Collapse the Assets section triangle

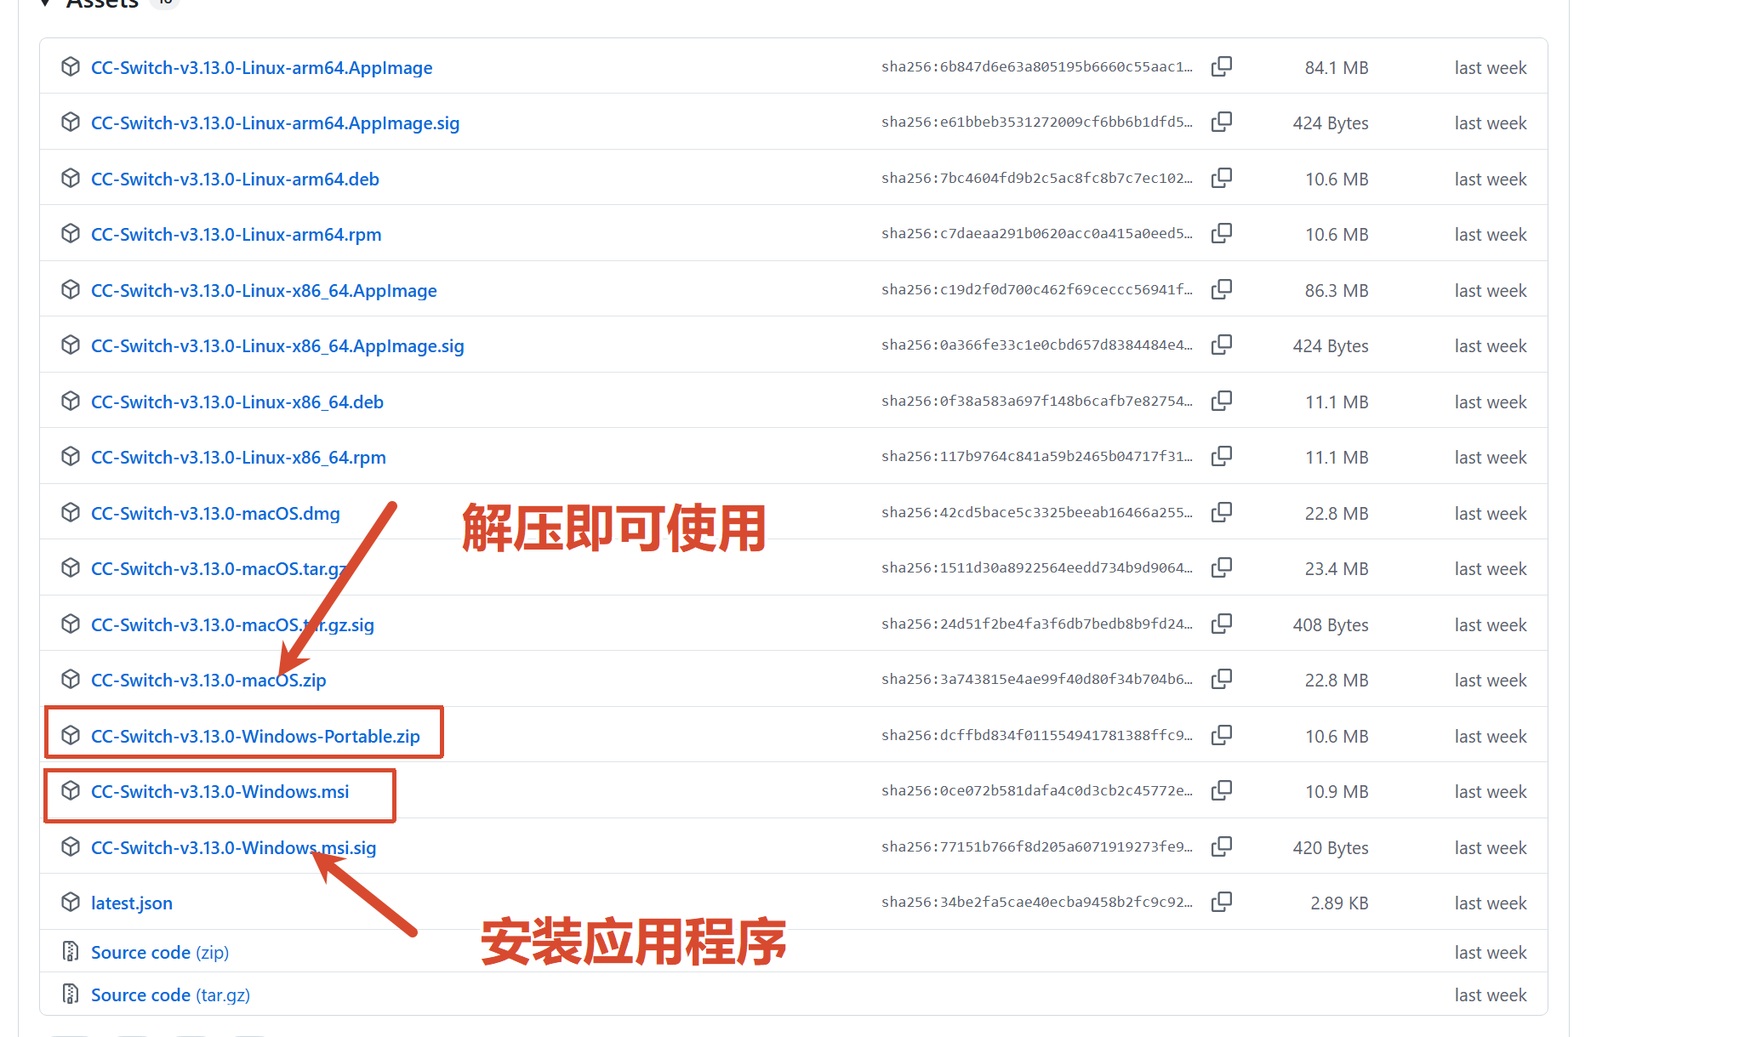[46, 3]
